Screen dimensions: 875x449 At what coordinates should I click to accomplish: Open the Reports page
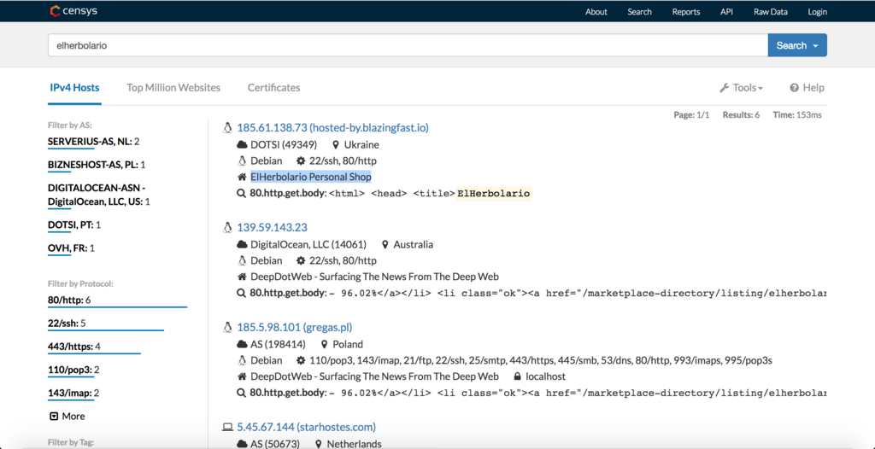tap(686, 12)
